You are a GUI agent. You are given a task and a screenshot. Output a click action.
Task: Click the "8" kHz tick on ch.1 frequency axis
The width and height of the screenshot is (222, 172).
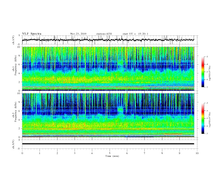tap(19, 56)
